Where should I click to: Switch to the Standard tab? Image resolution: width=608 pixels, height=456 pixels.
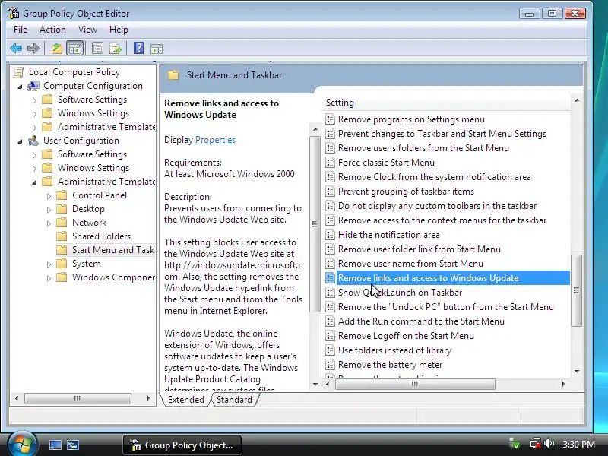point(234,400)
